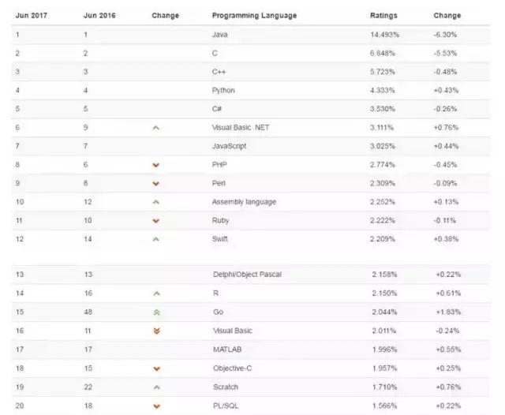Select the Java language entry

point(220,35)
